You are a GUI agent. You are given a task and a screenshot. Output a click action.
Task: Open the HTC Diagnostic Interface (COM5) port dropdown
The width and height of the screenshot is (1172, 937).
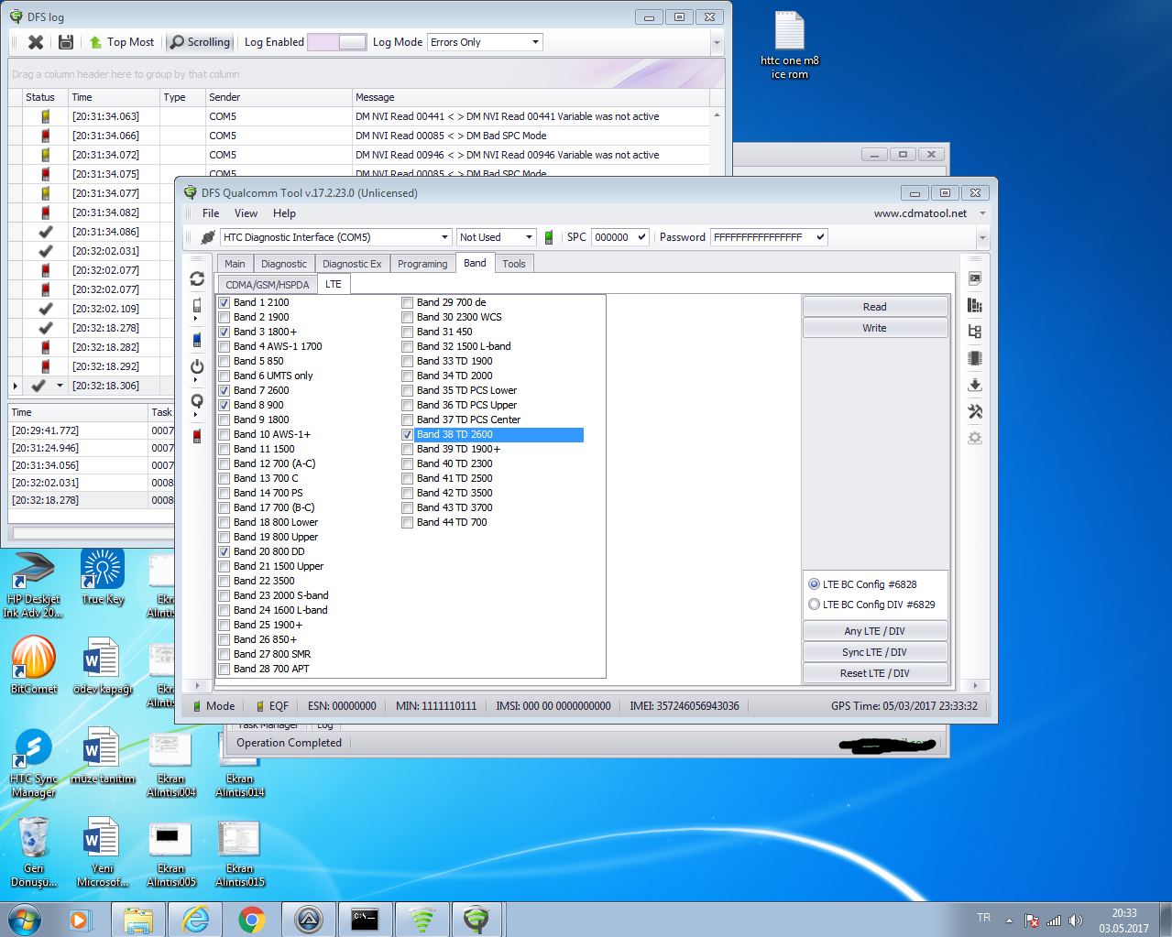[336, 237]
